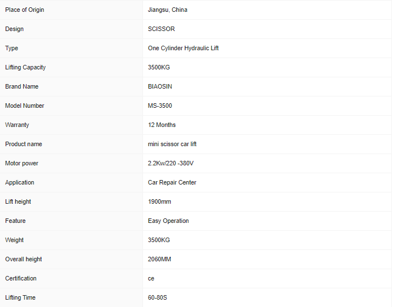Click the 'Easy Operation' feature value
This screenshot has width=393, height=307.
click(169, 221)
